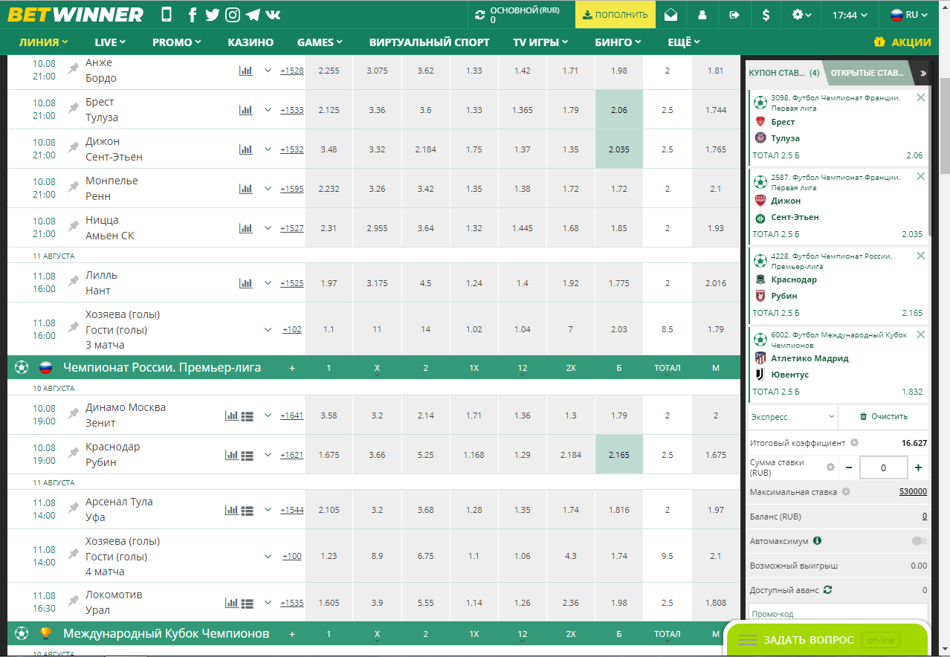This screenshot has height=657, width=950.
Task: Refresh available advance icon
Action: tap(827, 589)
